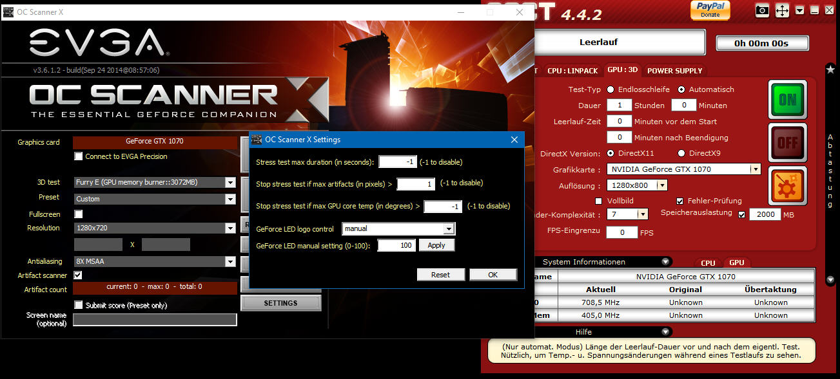Viewport: 840px width, 379px height.
Task: Collapse the System Informationen section
Action: (x=665, y=262)
